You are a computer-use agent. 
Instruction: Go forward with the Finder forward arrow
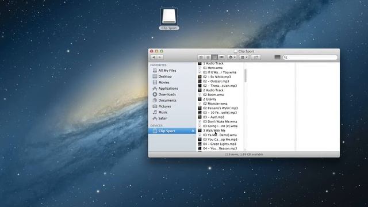click(x=160, y=57)
